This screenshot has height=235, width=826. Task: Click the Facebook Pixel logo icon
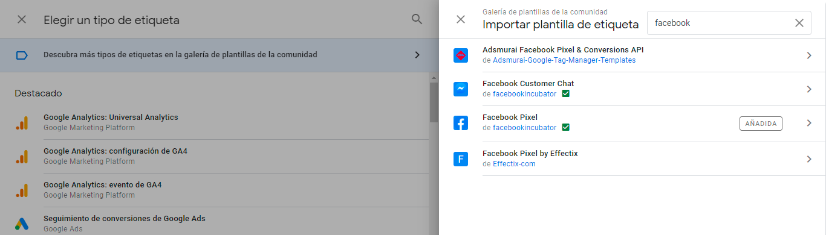point(461,123)
